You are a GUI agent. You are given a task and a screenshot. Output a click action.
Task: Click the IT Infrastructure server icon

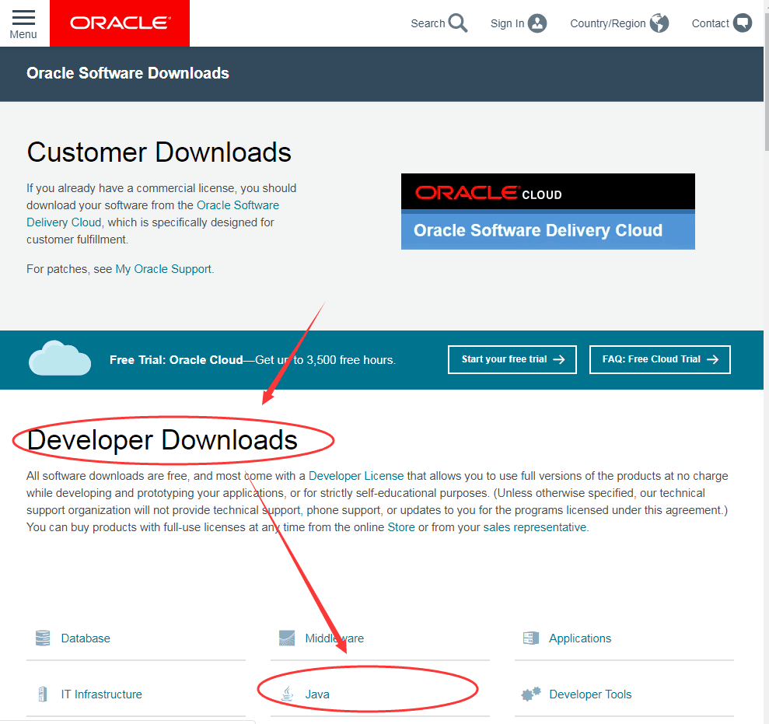click(43, 694)
